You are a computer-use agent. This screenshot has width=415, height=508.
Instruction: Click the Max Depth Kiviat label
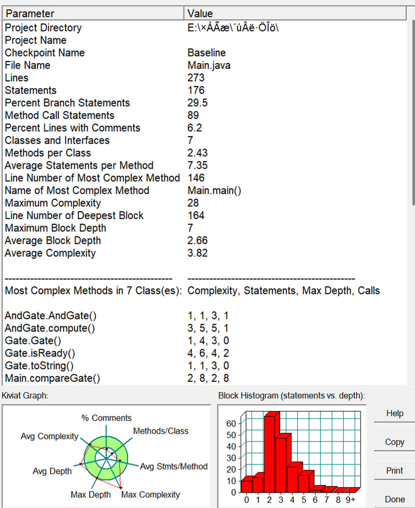[x=90, y=494]
